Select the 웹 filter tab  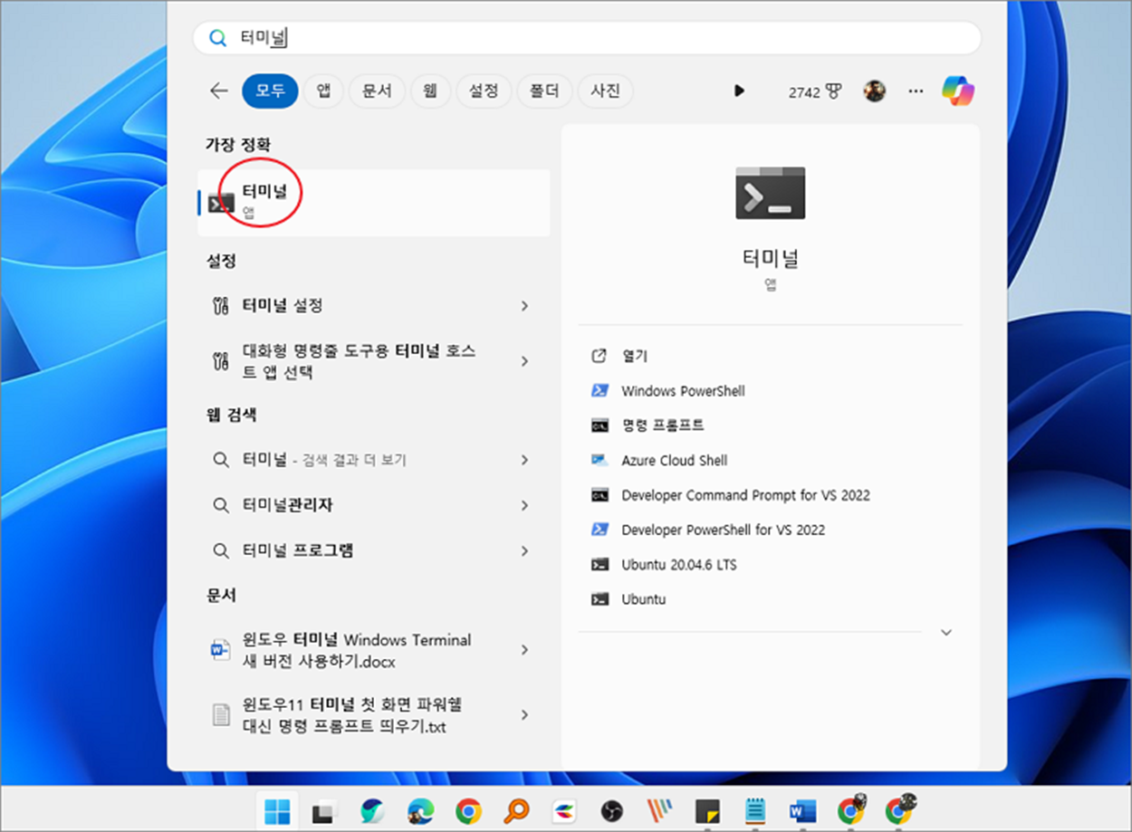coord(430,91)
